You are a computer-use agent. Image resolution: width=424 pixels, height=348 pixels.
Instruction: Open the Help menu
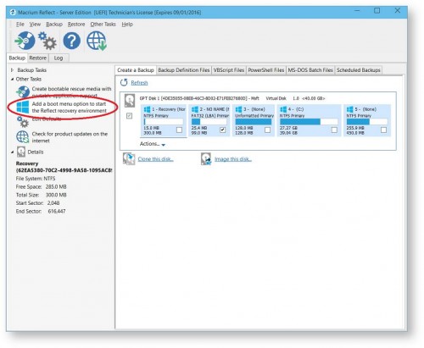(127, 25)
